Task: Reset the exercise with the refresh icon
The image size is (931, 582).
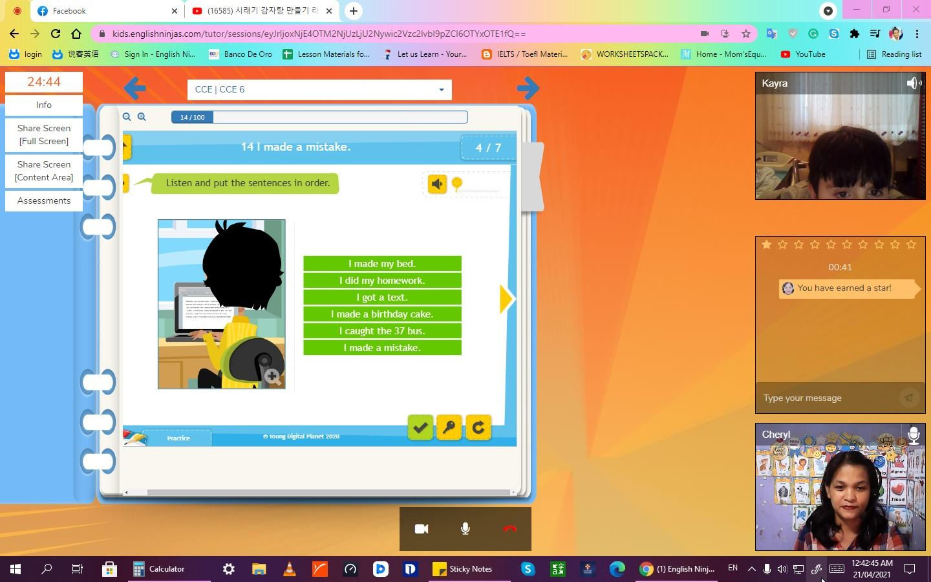Action: pos(478,427)
